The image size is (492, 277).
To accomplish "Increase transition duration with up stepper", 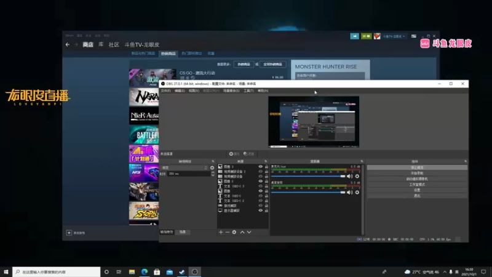I will click(x=213, y=172).
